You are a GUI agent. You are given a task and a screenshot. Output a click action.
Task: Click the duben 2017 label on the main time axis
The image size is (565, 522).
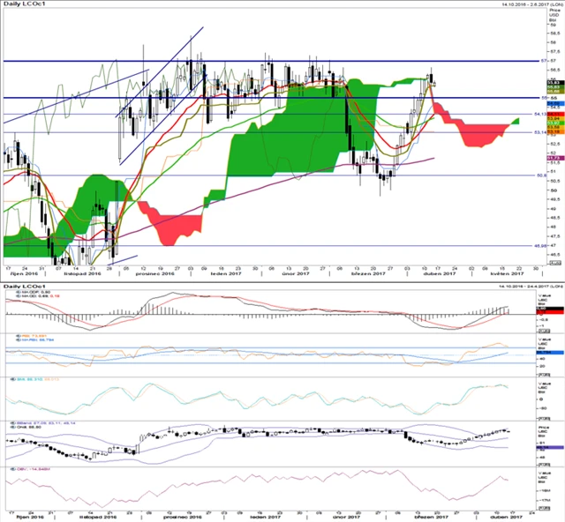pyautogui.click(x=440, y=273)
